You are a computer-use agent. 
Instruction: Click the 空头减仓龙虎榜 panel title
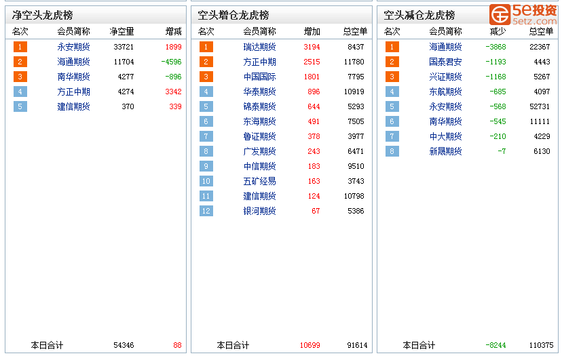[x=419, y=15]
